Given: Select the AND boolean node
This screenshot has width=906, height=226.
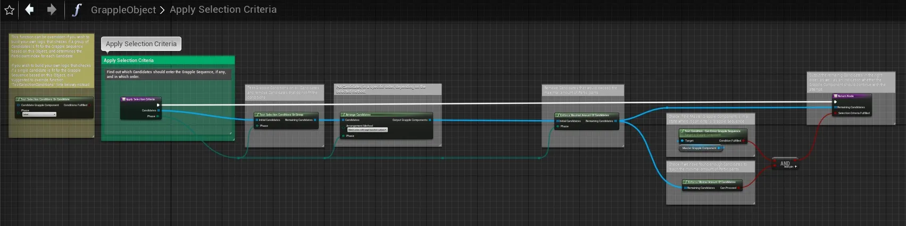Looking at the screenshot, I should [785, 163].
